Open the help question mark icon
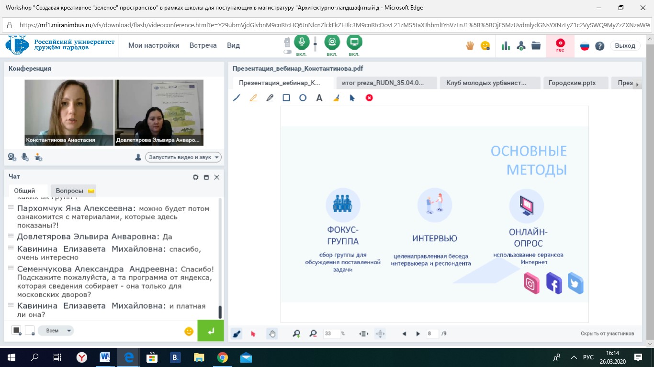Viewport: 654px width, 367px height. pos(599,46)
